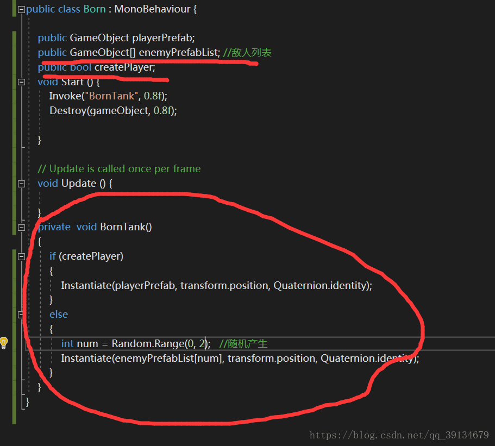Collapse the Born class region
Viewport: 495px width, 446px height.
[22, 9]
